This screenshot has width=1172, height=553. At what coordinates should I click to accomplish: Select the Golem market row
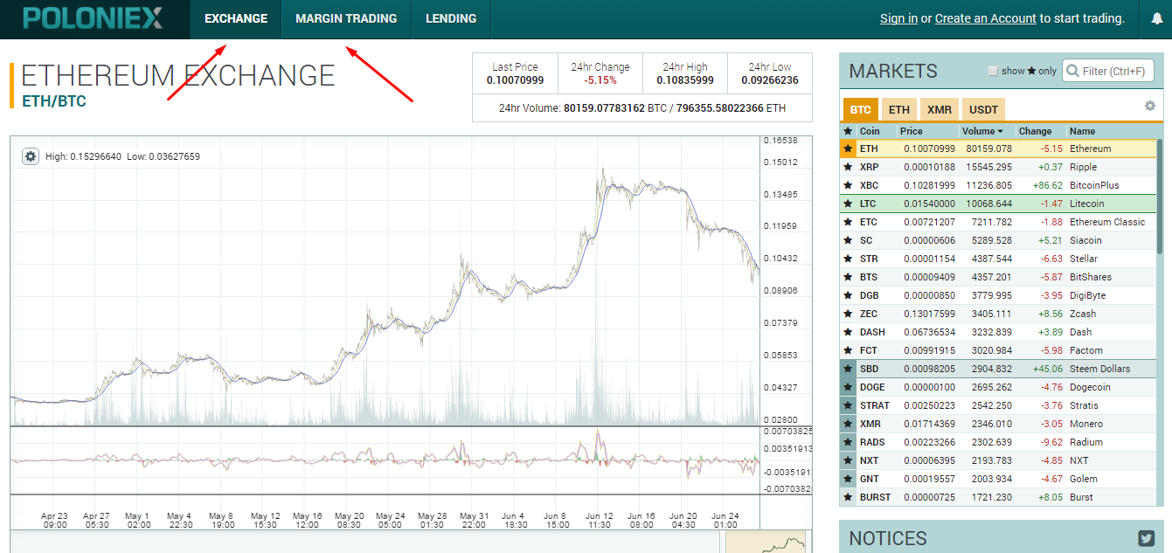[998, 479]
